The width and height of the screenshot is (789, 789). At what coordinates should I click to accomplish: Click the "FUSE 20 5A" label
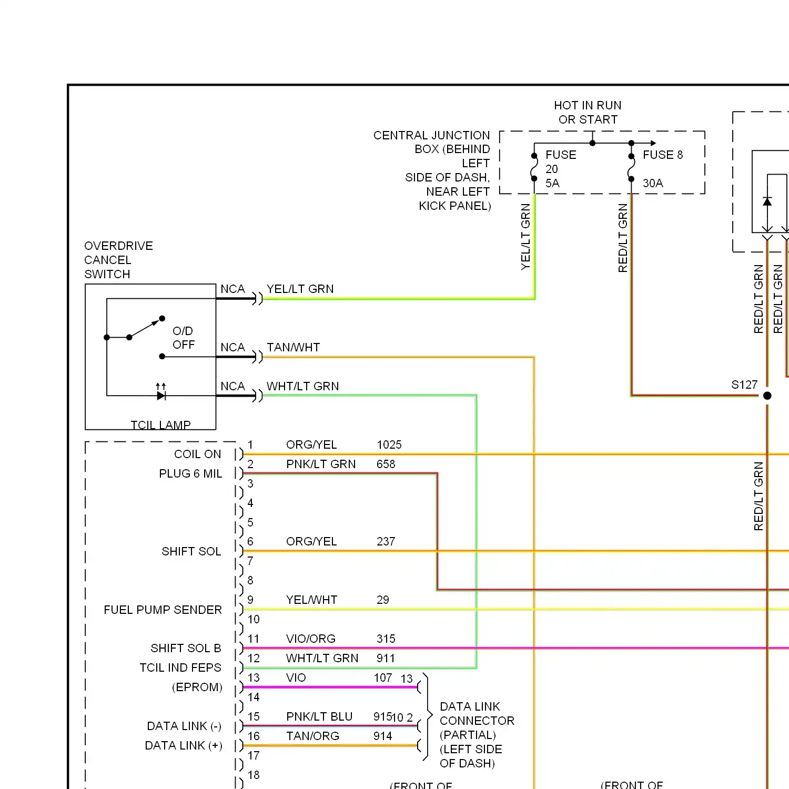tap(561, 169)
